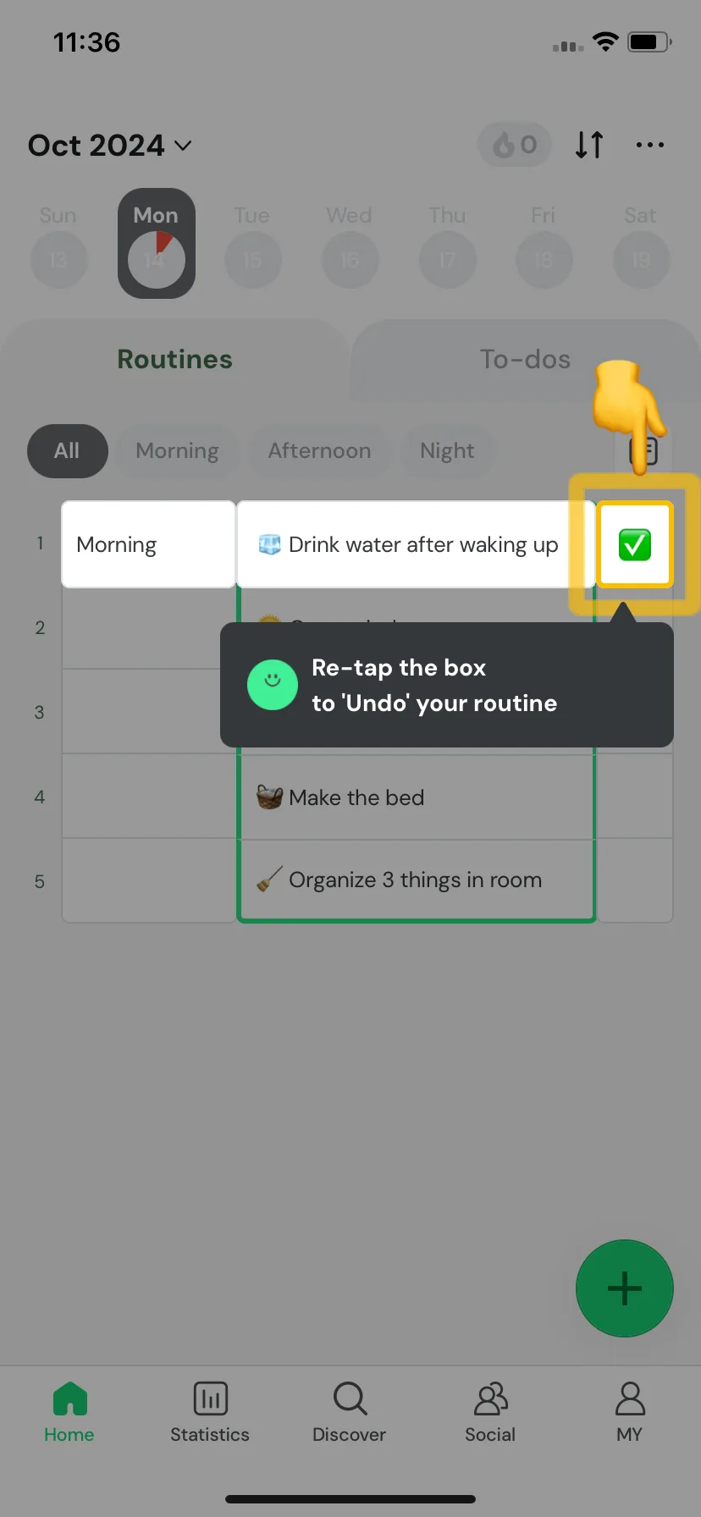Switch to the To-dos tab
This screenshot has height=1517, width=701.
[x=525, y=360]
